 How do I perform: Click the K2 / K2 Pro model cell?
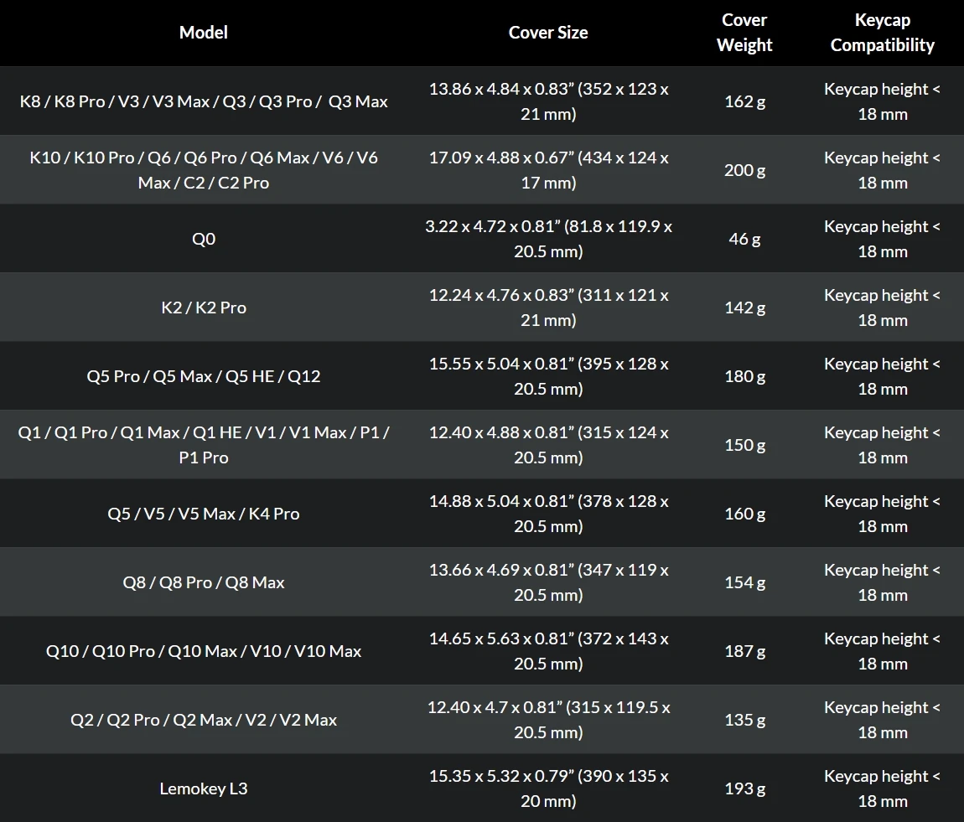click(204, 308)
